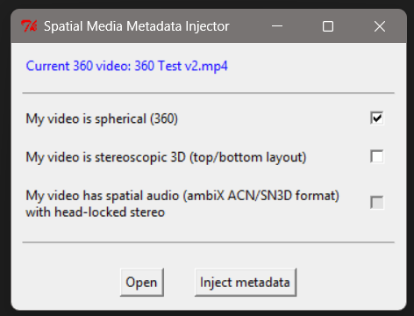
Task: Minimize the Spatial Media Metadata Injector window
Action: [x=277, y=26]
